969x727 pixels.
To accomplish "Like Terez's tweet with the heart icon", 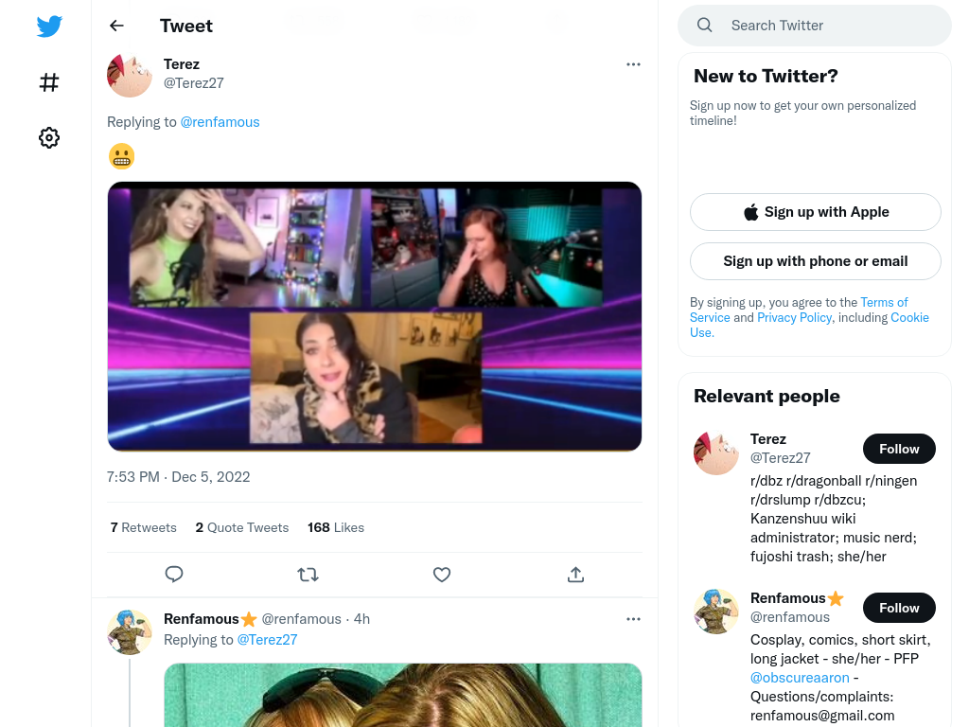I will point(442,575).
